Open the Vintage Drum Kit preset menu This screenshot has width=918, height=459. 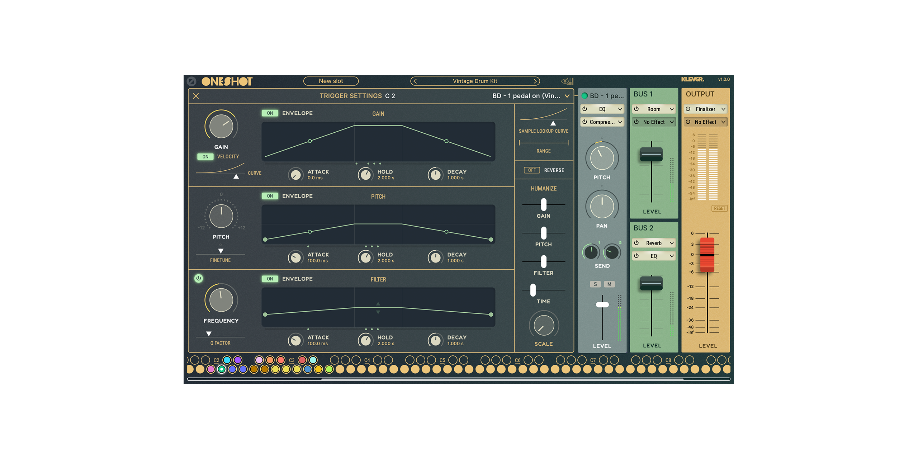tap(474, 81)
